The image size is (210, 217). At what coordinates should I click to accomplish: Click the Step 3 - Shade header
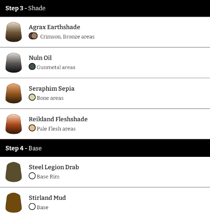click(105, 8)
